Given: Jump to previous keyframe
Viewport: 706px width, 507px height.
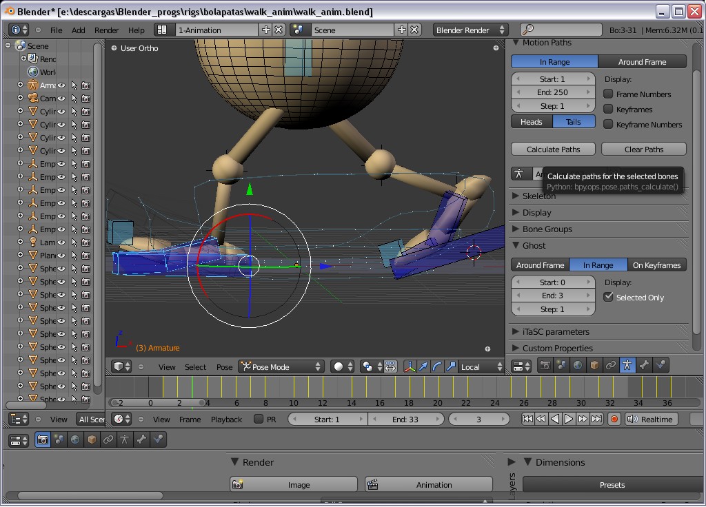Looking at the screenshot, I should click(541, 420).
